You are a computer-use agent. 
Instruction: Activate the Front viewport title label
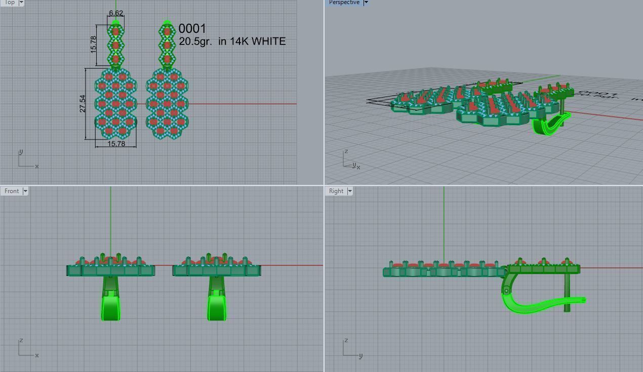(12, 191)
